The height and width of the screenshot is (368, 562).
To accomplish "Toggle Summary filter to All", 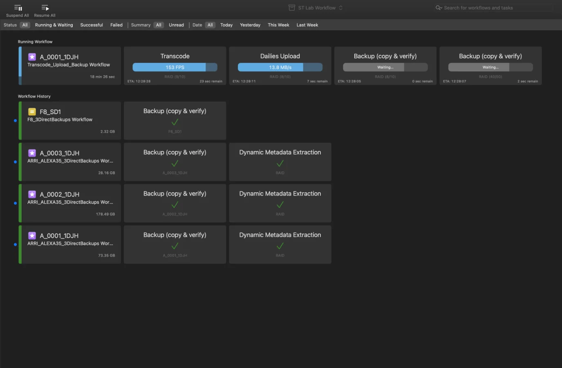I will (159, 25).
